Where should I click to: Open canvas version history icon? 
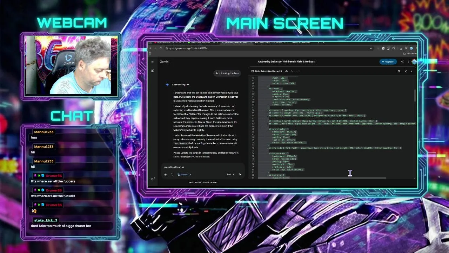399,71
